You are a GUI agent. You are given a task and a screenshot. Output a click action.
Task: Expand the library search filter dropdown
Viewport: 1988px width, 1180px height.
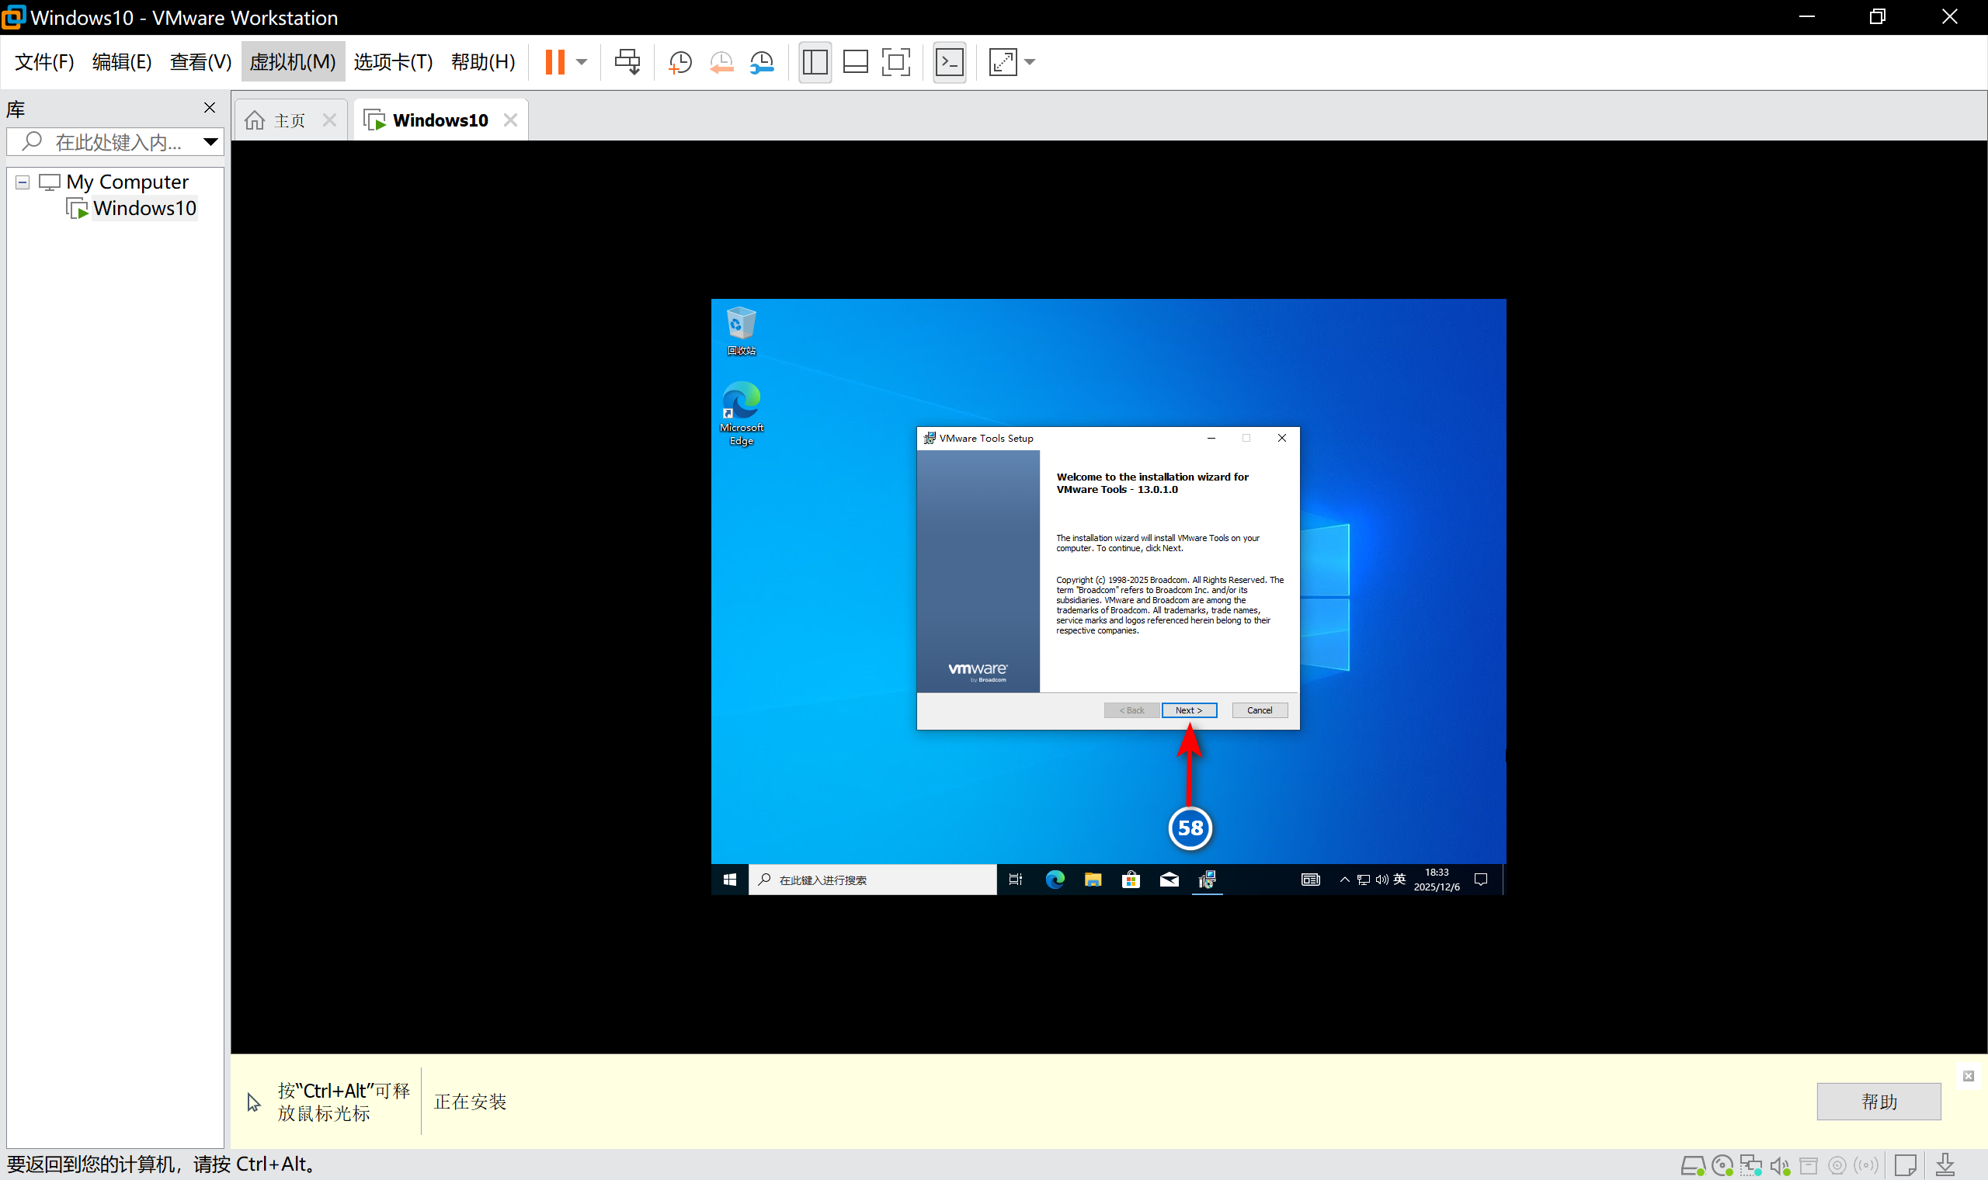coord(210,141)
